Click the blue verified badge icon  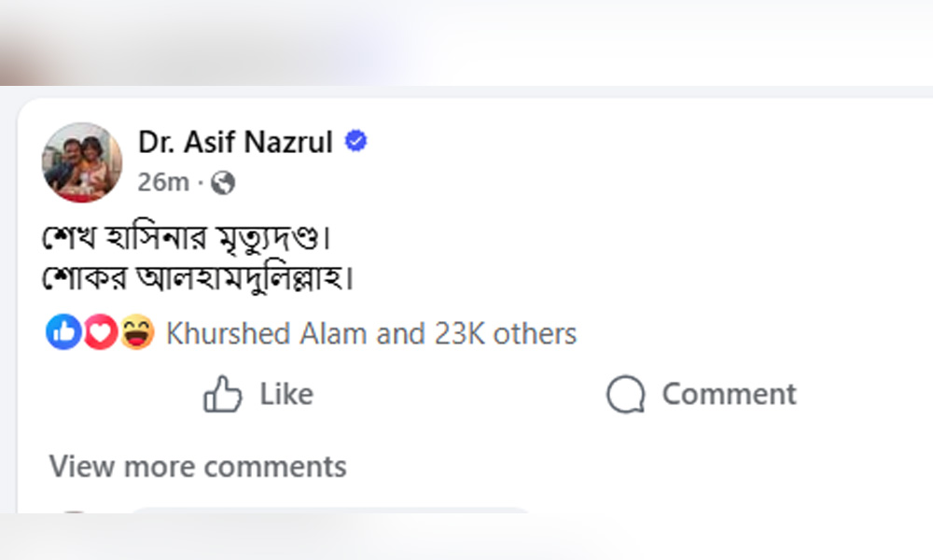click(x=356, y=142)
